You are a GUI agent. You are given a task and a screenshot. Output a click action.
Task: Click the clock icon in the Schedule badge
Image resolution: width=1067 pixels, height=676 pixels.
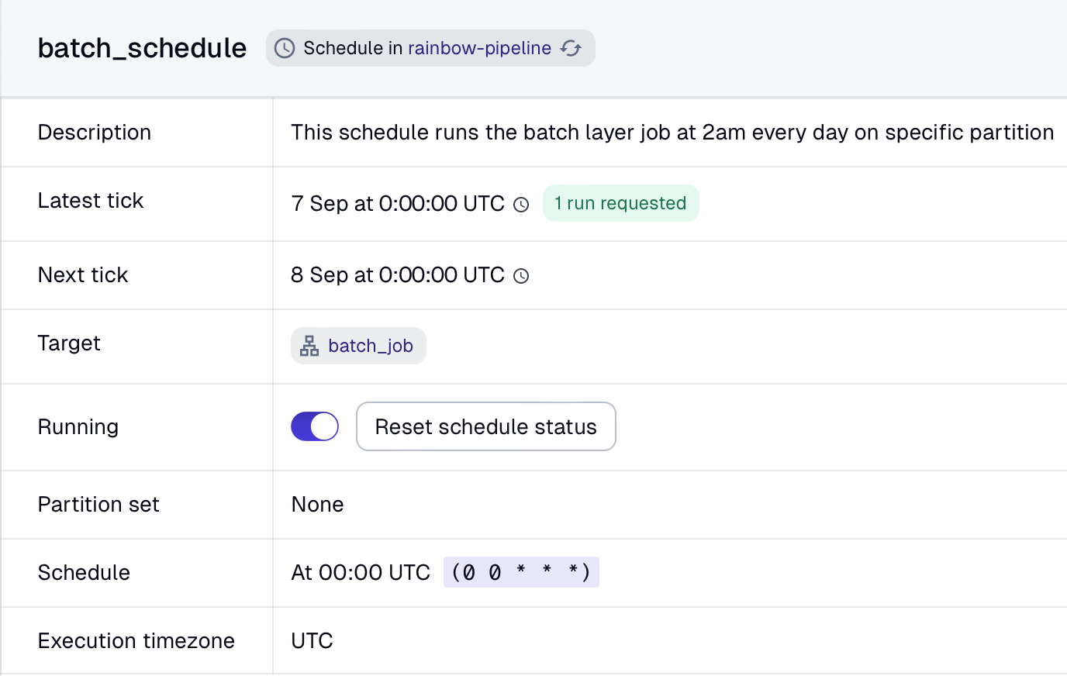pyautogui.click(x=285, y=48)
